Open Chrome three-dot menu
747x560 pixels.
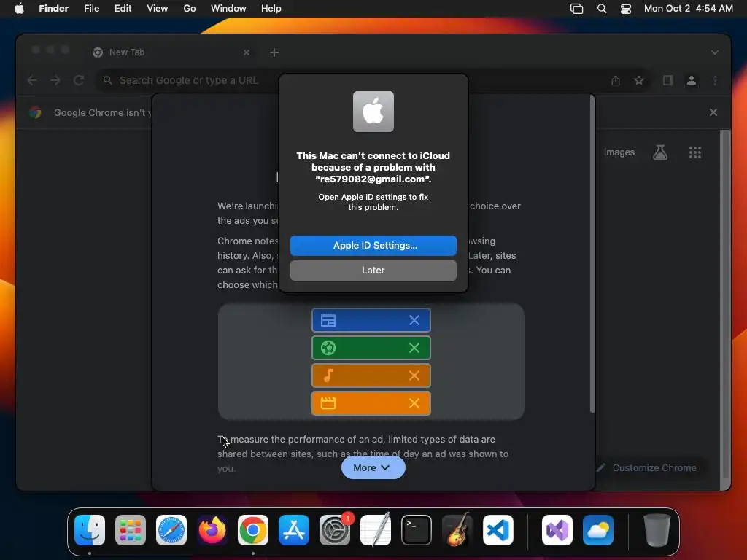(x=715, y=80)
